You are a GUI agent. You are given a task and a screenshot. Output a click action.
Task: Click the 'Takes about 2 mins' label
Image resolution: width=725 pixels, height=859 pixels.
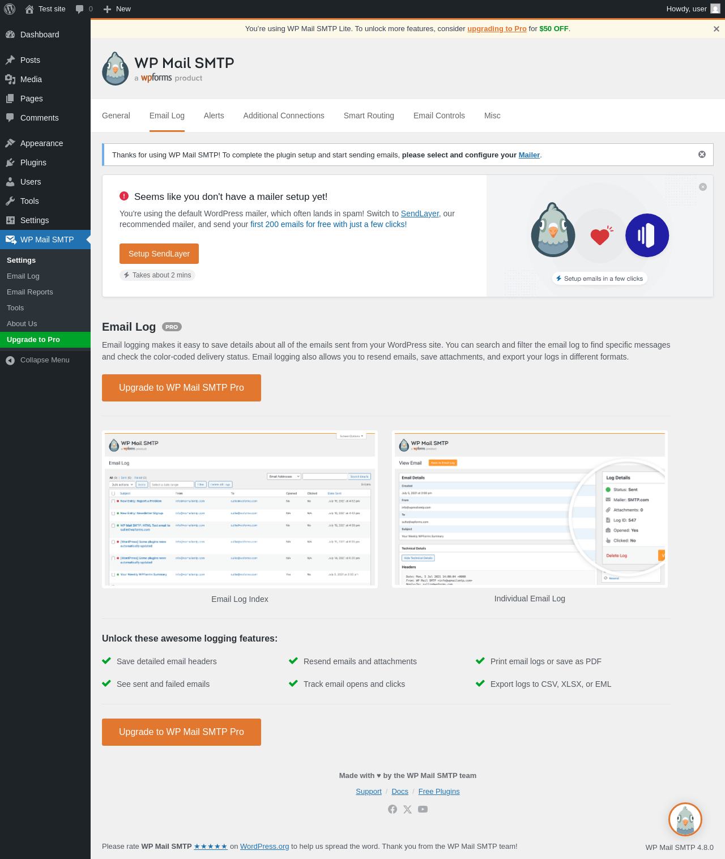coord(157,275)
